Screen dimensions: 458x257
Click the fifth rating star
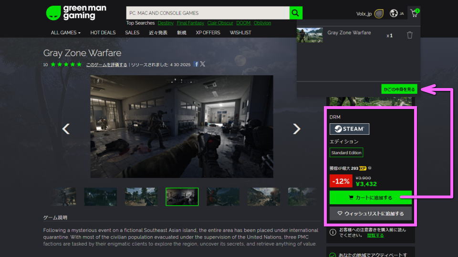[79, 64]
